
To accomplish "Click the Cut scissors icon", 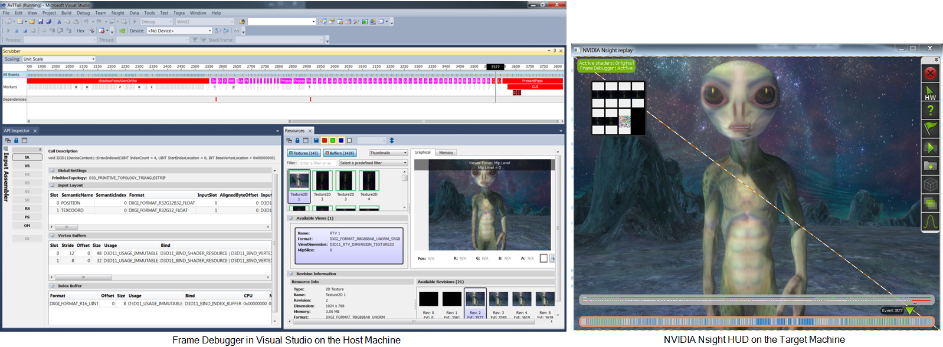I will 59,21.
